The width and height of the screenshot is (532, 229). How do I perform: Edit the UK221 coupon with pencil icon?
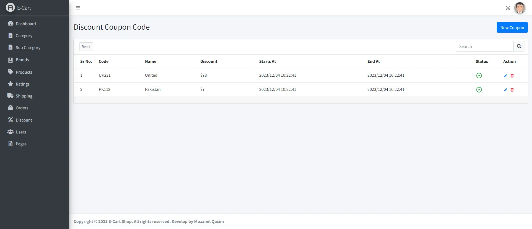[x=505, y=76]
